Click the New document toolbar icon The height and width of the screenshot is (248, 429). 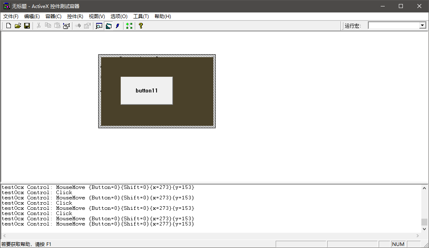click(x=8, y=26)
